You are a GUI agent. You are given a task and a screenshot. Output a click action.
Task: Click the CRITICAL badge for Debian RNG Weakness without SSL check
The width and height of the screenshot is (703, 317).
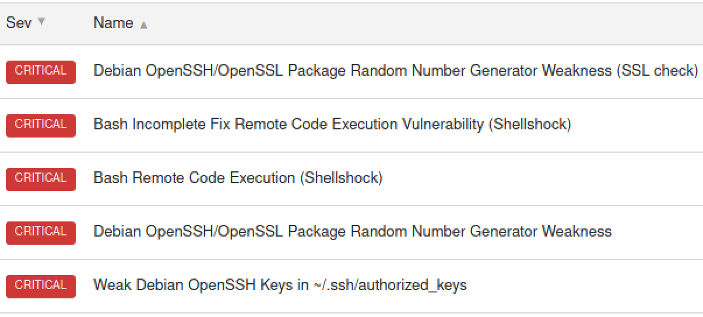(41, 232)
